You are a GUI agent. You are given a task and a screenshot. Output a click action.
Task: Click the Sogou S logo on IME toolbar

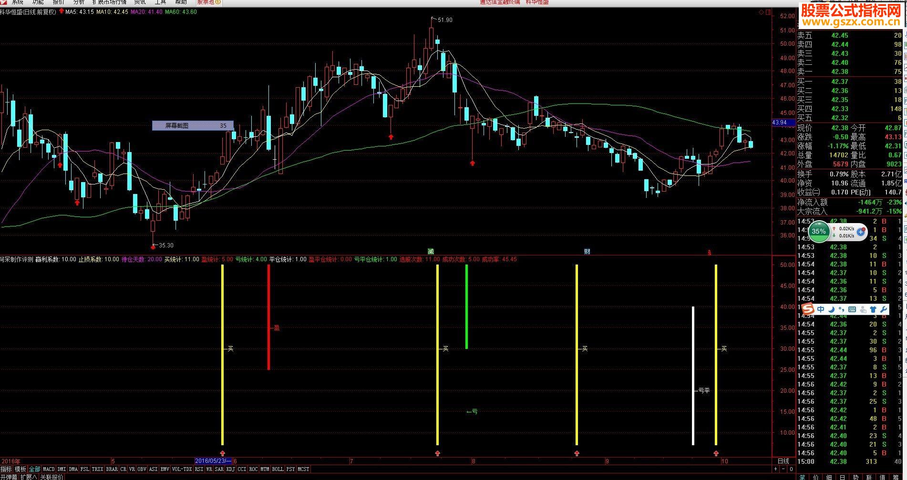tap(807, 309)
